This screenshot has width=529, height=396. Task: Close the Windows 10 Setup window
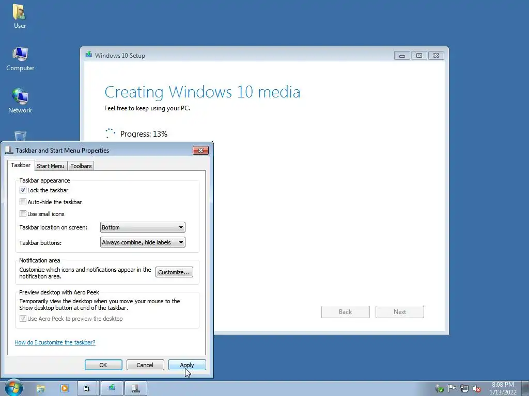tap(436, 56)
